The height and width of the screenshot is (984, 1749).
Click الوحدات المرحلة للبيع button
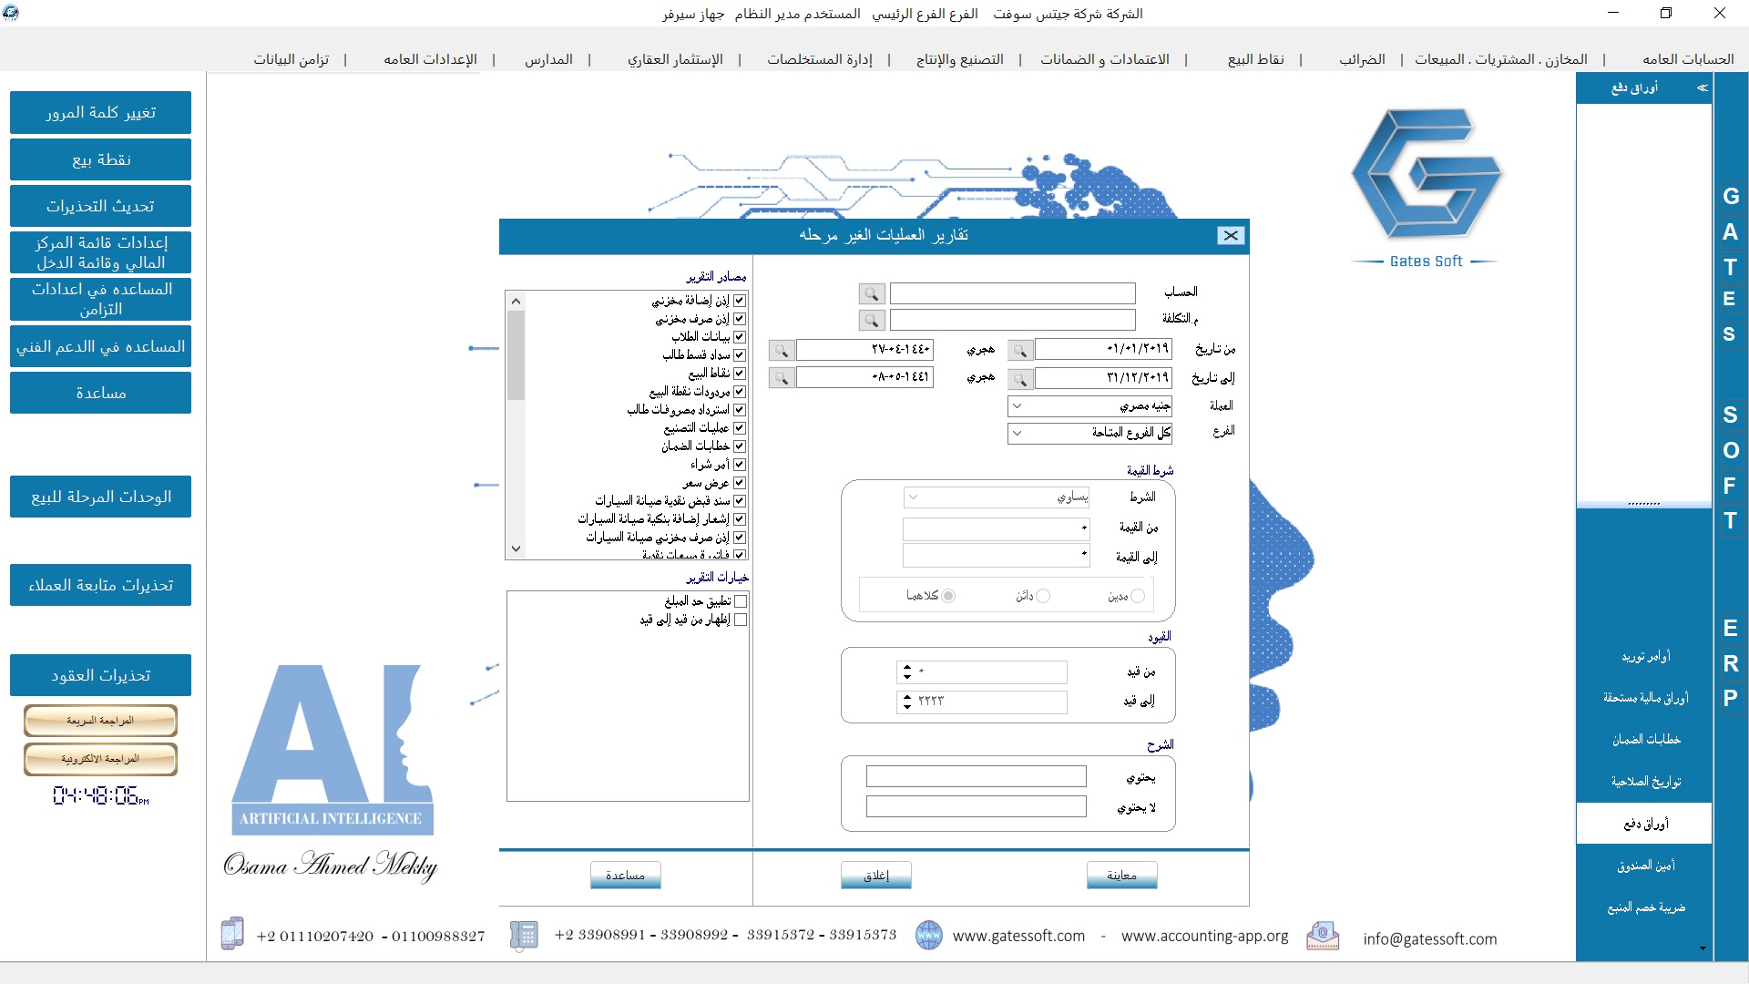(100, 497)
